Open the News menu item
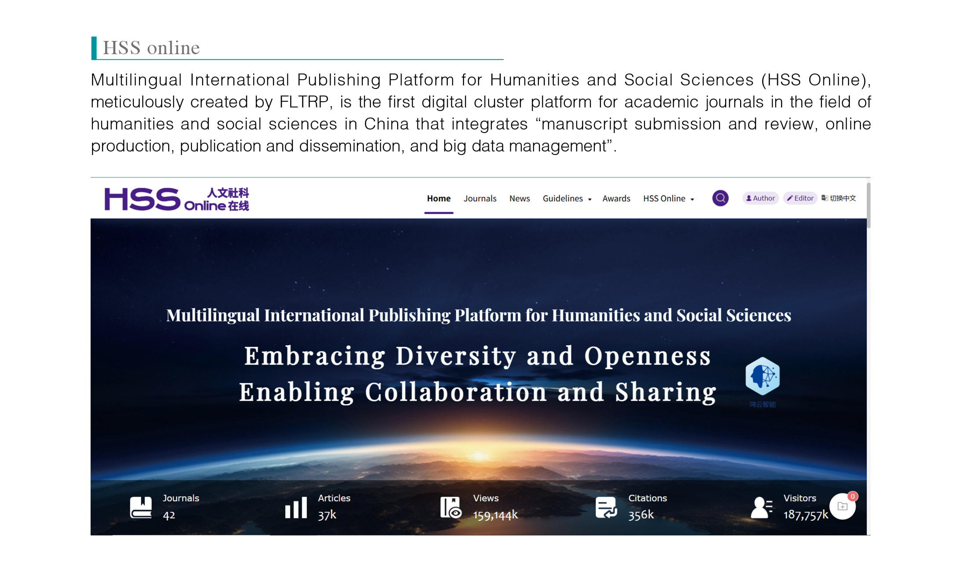Viewport: 962px width, 572px height. pyautogui.click(x=520, y=199)
